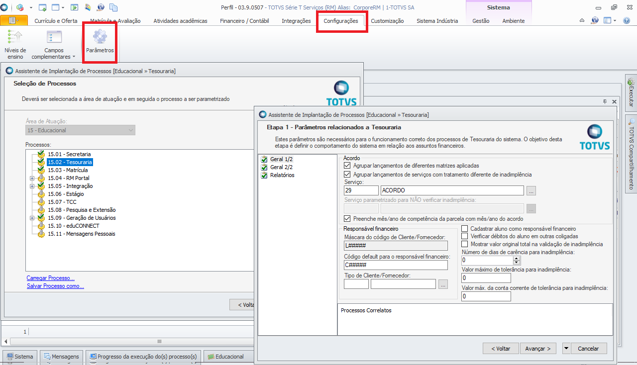
Task: Click the Carregar Processo... link
Action: 51,278
